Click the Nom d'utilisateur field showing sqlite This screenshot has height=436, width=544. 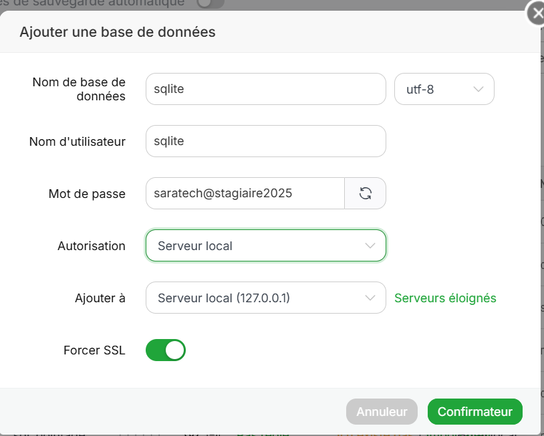(x=265, y=141)
